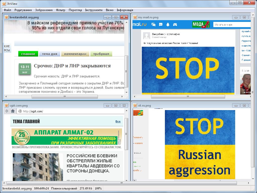Click scroll down arrow in livestarobelsk window
This screenshot has height=193, width=257.
[126, 92]
